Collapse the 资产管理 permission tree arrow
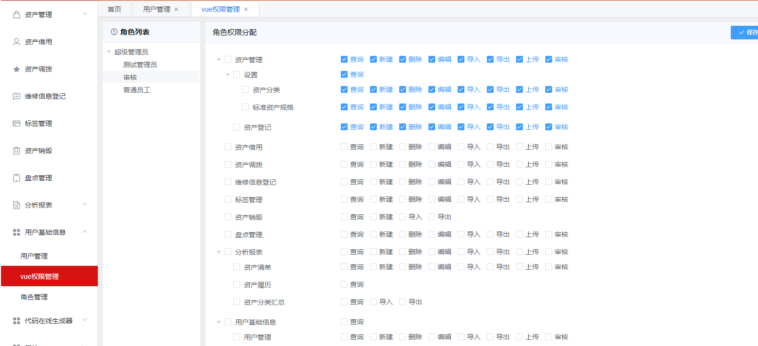The height and width of the screenshot is (346, 758). [219, 60]
